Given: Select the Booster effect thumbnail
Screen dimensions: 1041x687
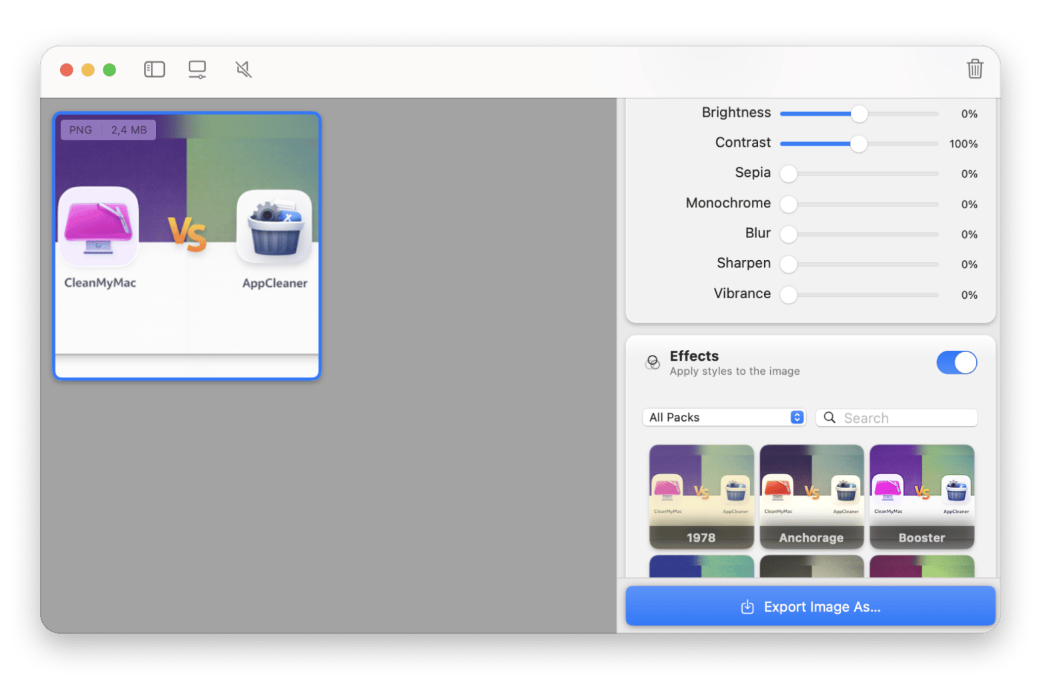Looking at the screenshot, I should pyautogui.click(x=922, y=497).
